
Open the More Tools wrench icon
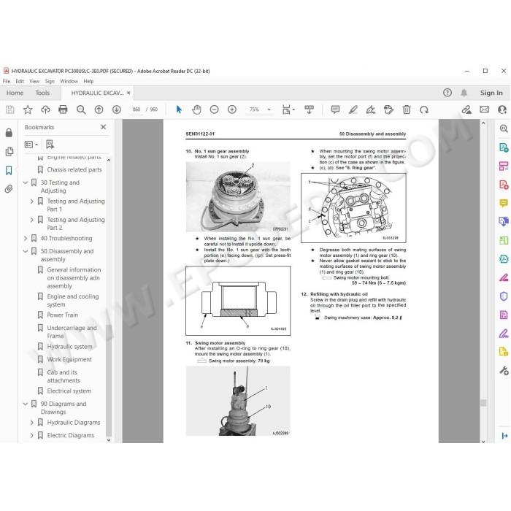504,370
